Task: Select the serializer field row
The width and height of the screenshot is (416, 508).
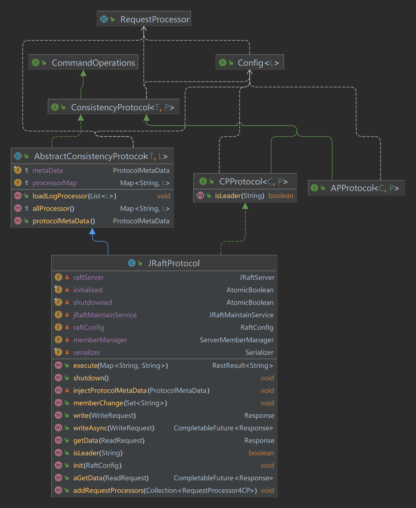Action: (164, 352)
